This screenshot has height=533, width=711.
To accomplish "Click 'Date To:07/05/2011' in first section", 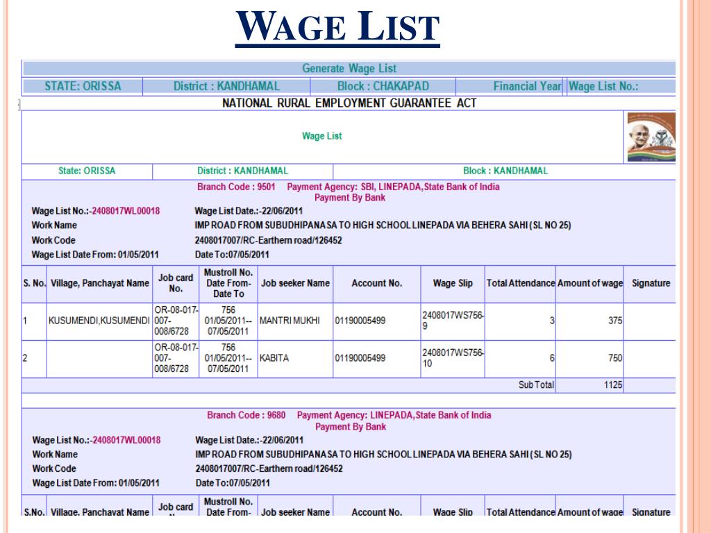I will pyautogui.click(x=232, y=255).
